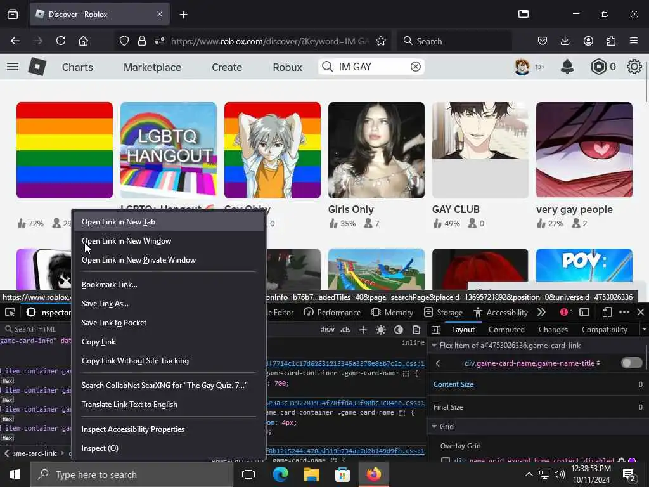Activate the devtools element picker
Screen dimensions: 649x487
click(10, 312)
